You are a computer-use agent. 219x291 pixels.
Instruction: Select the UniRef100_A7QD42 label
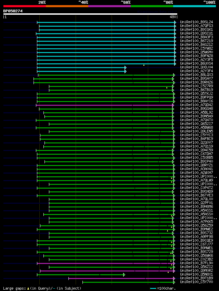pyautogui.click(x=196, y=105)
